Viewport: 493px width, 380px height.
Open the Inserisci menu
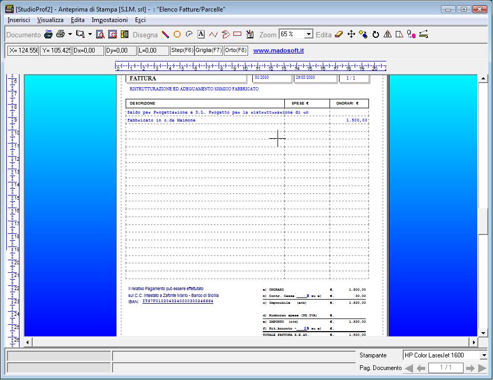18,20
